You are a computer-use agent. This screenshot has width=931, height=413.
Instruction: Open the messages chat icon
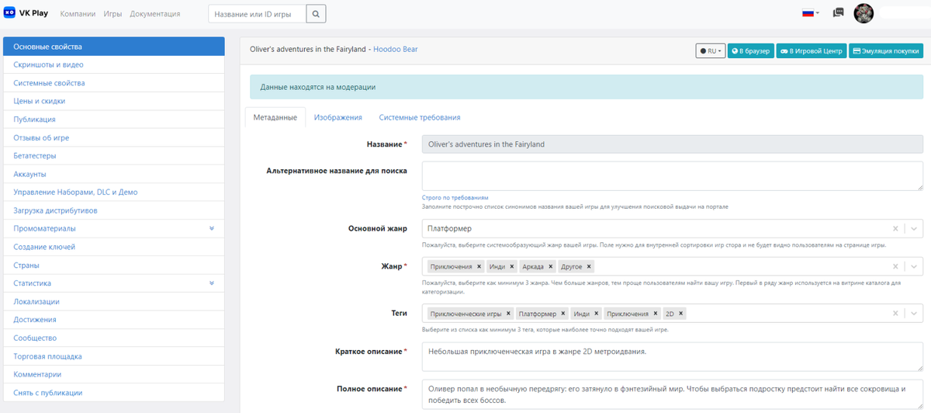(838, 13)
